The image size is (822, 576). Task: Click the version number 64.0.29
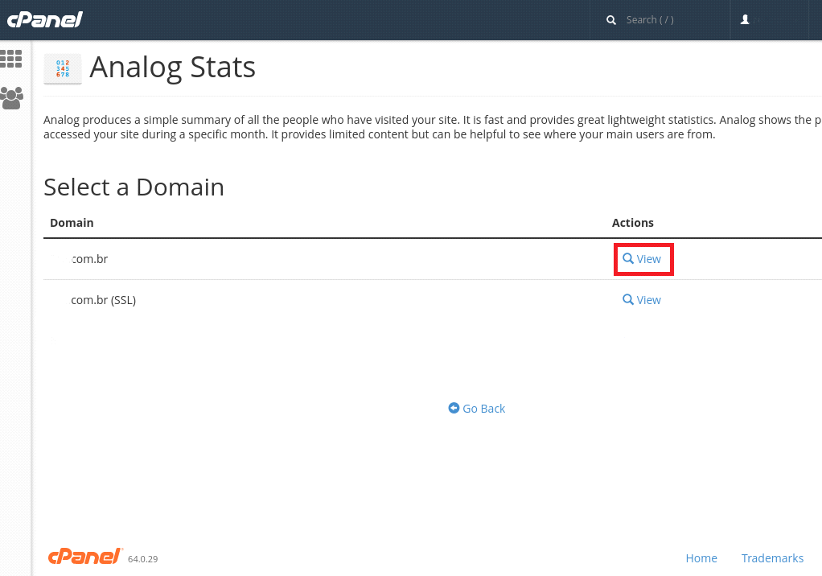point(142,559)
